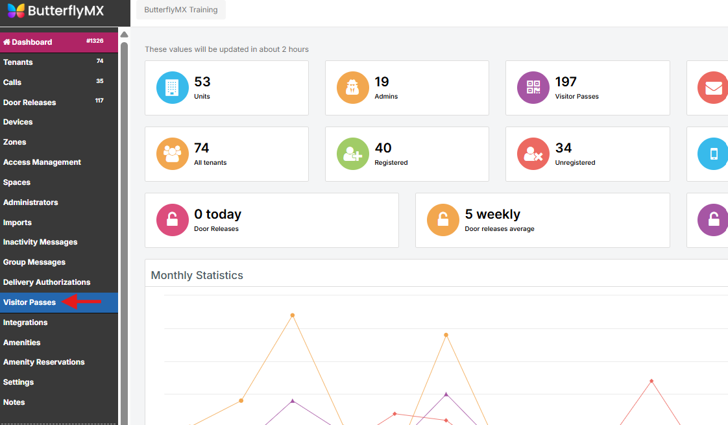Select the ButterflyMX Training tab

click(181, 10)
